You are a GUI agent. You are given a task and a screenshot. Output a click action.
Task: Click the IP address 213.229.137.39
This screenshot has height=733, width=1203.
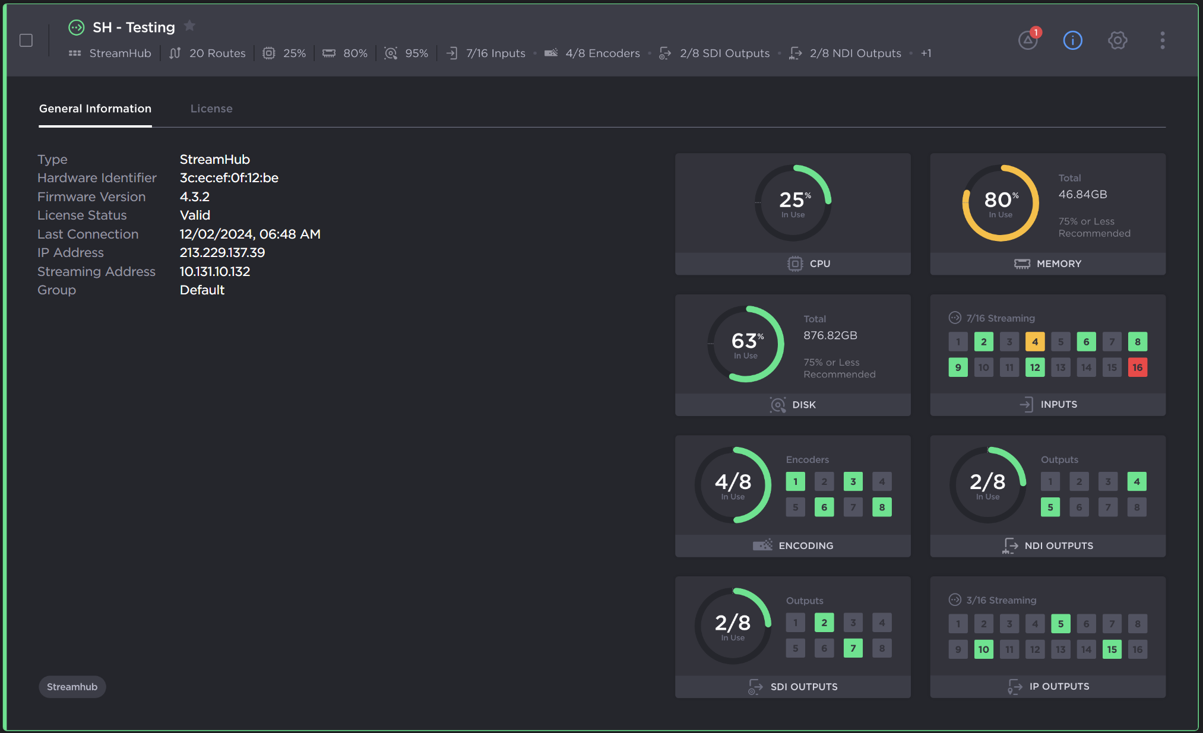click(x=223, y=253)
